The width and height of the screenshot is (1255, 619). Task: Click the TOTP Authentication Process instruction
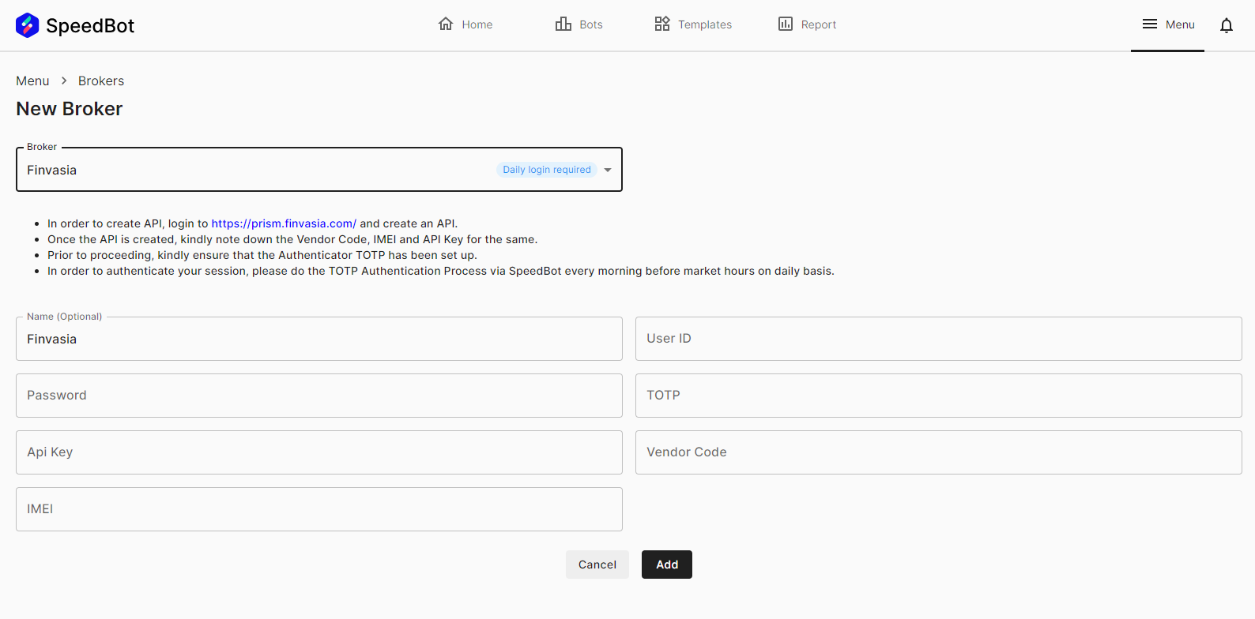(441, 271)
